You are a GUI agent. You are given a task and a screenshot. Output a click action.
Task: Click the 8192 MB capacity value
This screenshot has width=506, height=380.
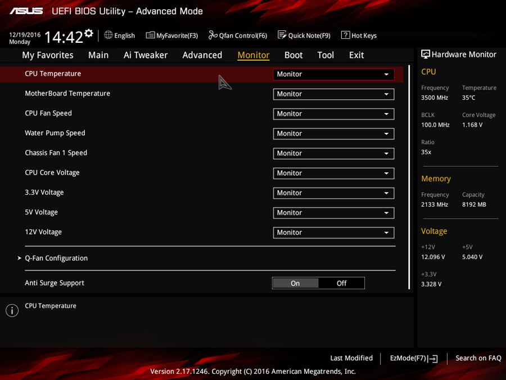(474, 204)
